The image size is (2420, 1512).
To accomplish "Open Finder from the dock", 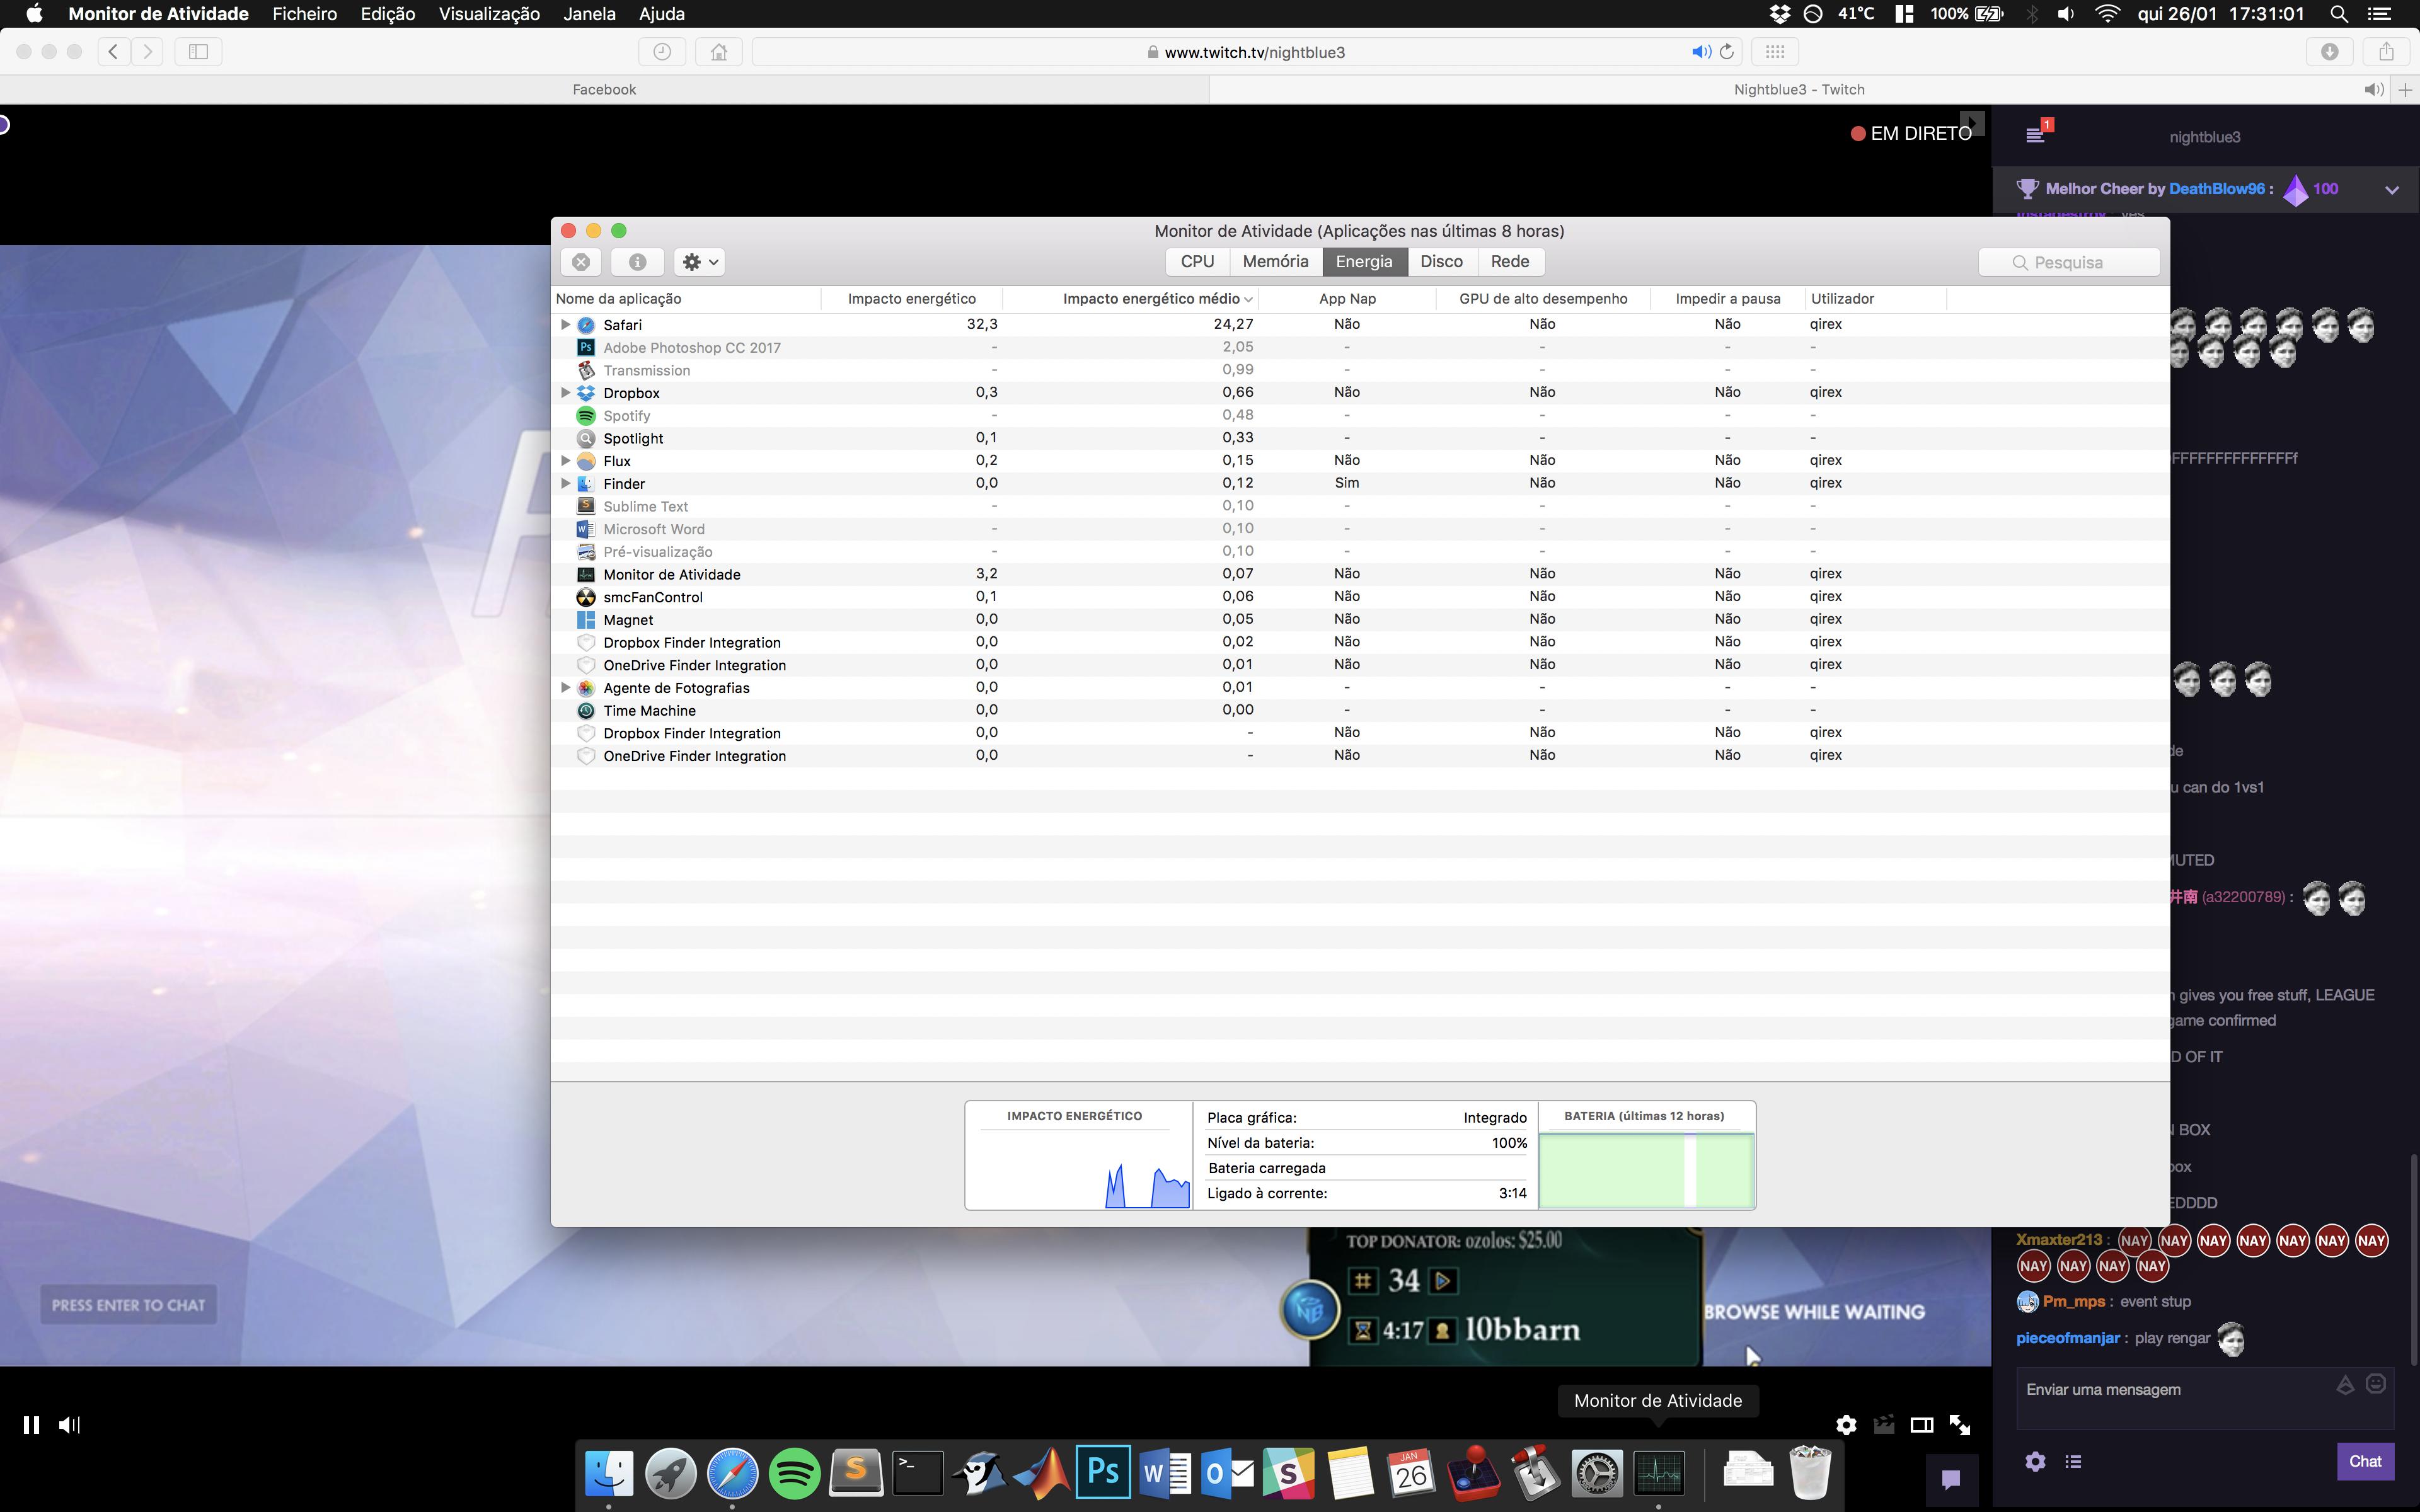I will coord(609,1472).
